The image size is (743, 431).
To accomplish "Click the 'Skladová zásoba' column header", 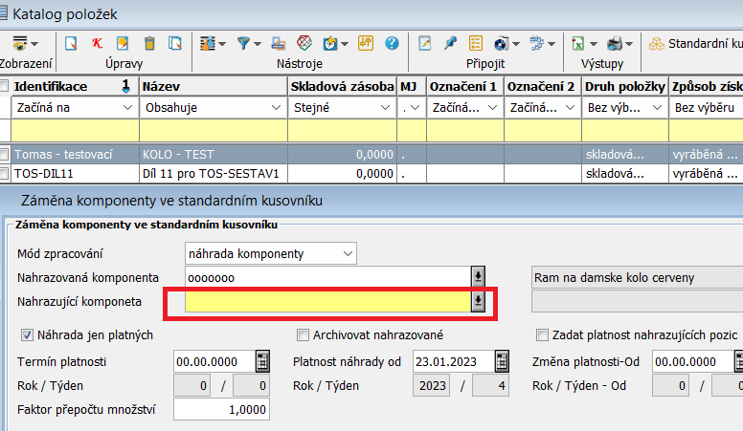I will coord(342,86).
